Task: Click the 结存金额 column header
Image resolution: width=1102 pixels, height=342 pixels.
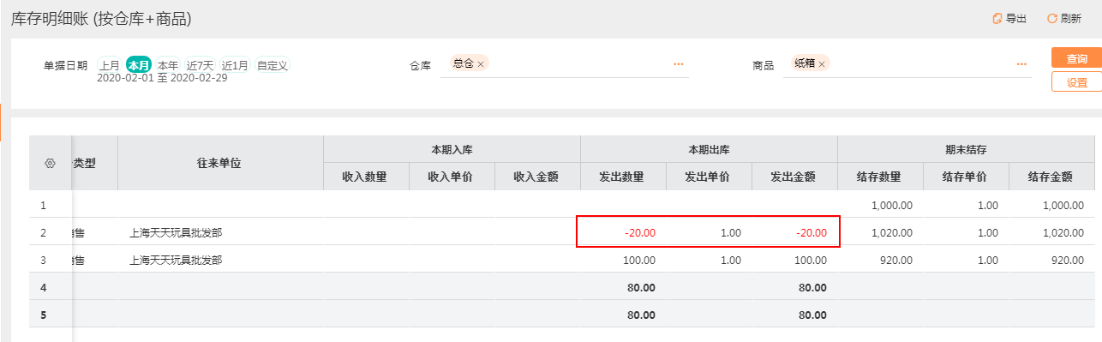Action: point(1051,177)
